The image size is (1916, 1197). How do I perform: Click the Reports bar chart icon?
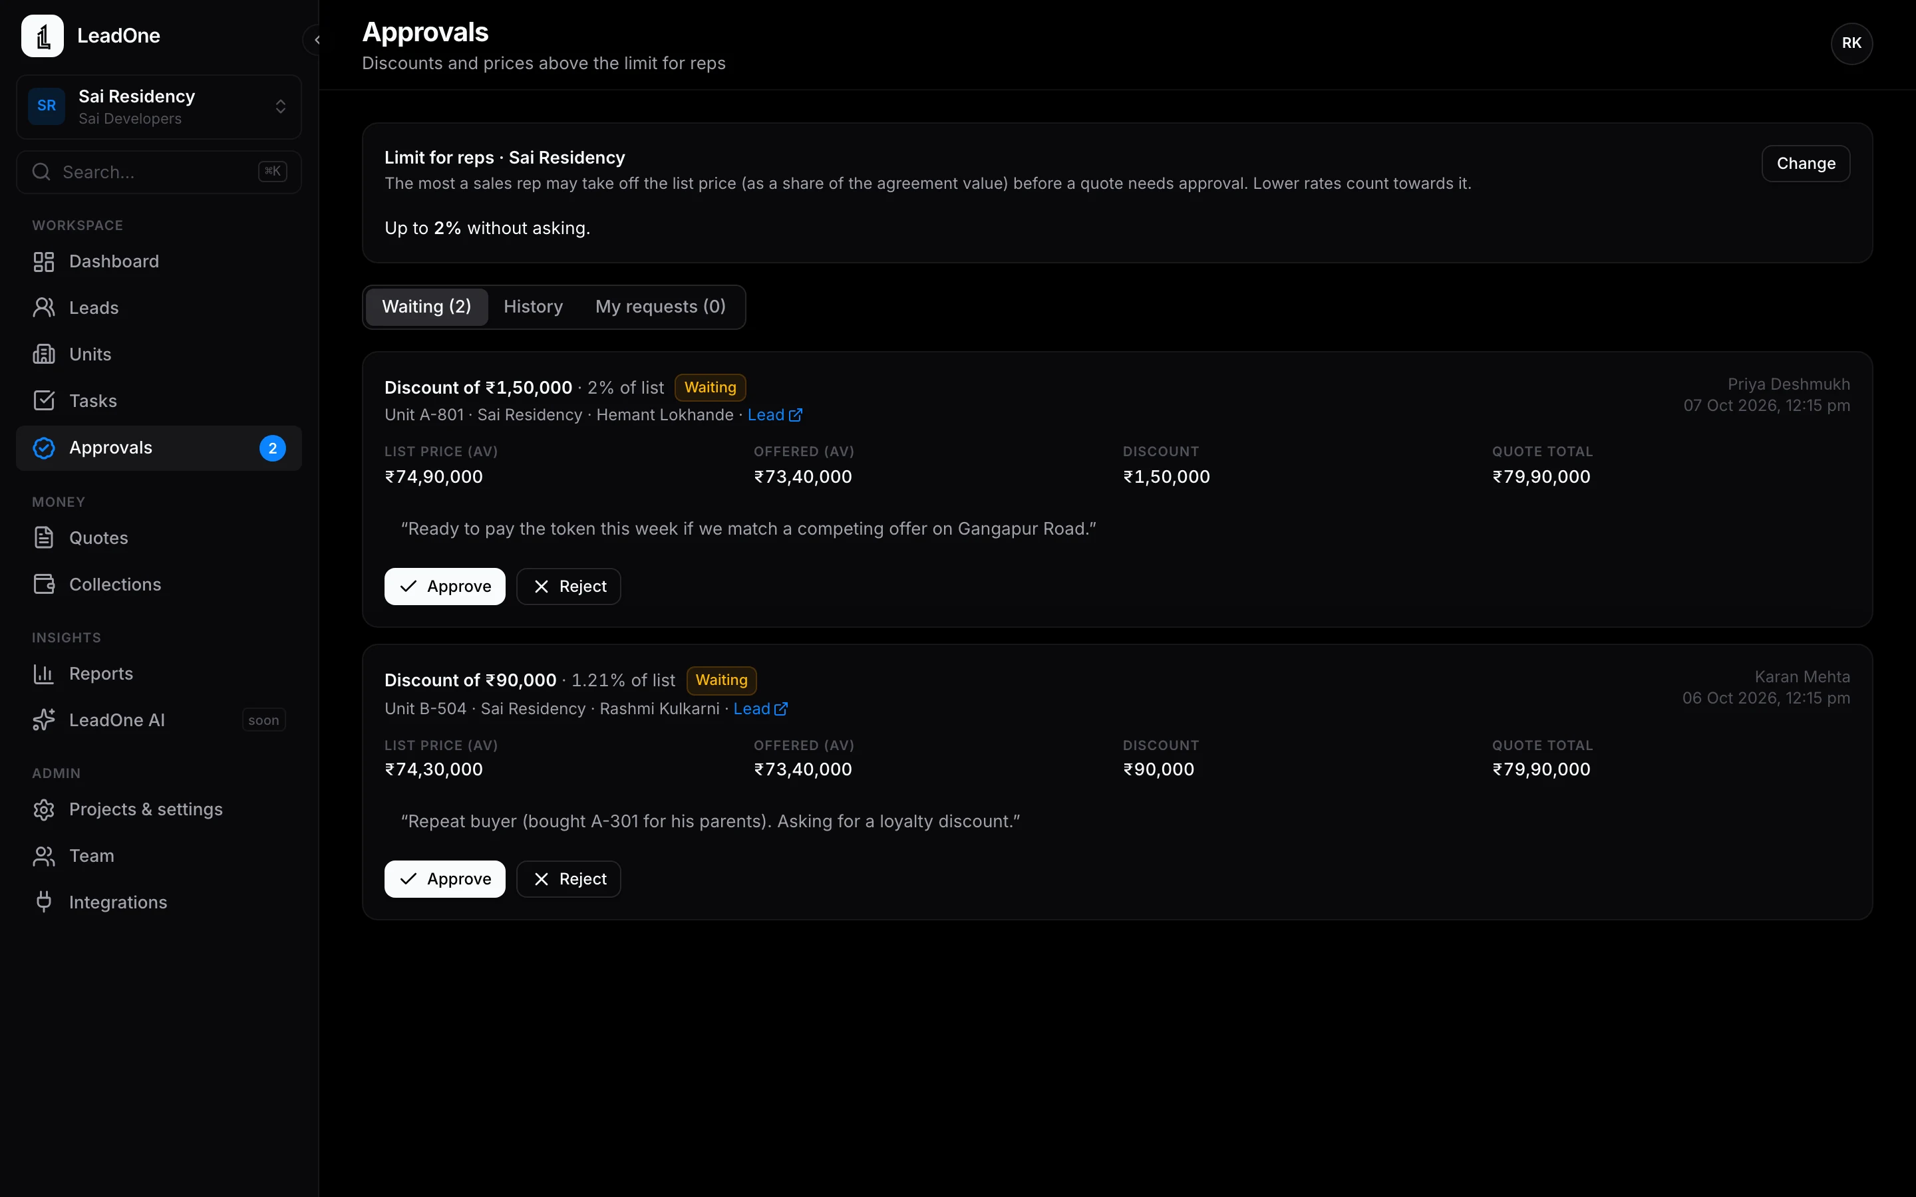coord(43,674)
